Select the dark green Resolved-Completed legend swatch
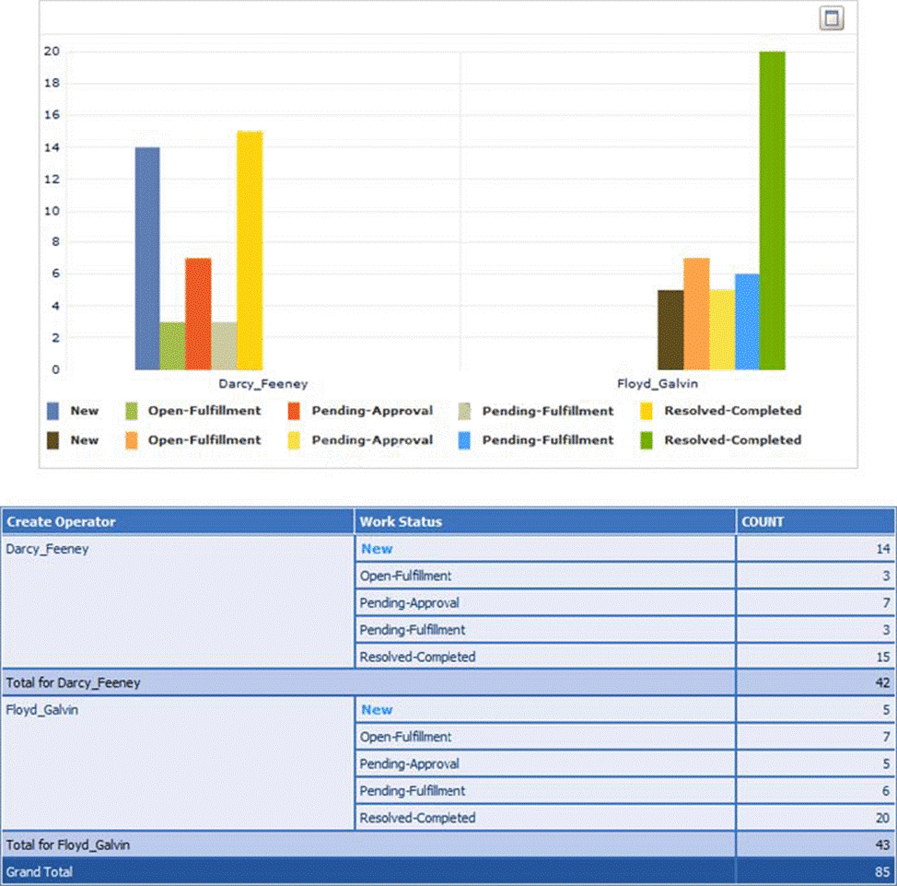The width and height of the screenshot is (897, 886). (647, 440)
